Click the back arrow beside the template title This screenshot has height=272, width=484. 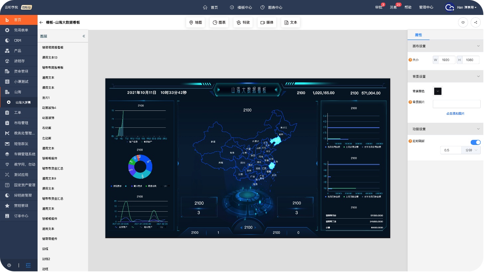tap(41, 23)
